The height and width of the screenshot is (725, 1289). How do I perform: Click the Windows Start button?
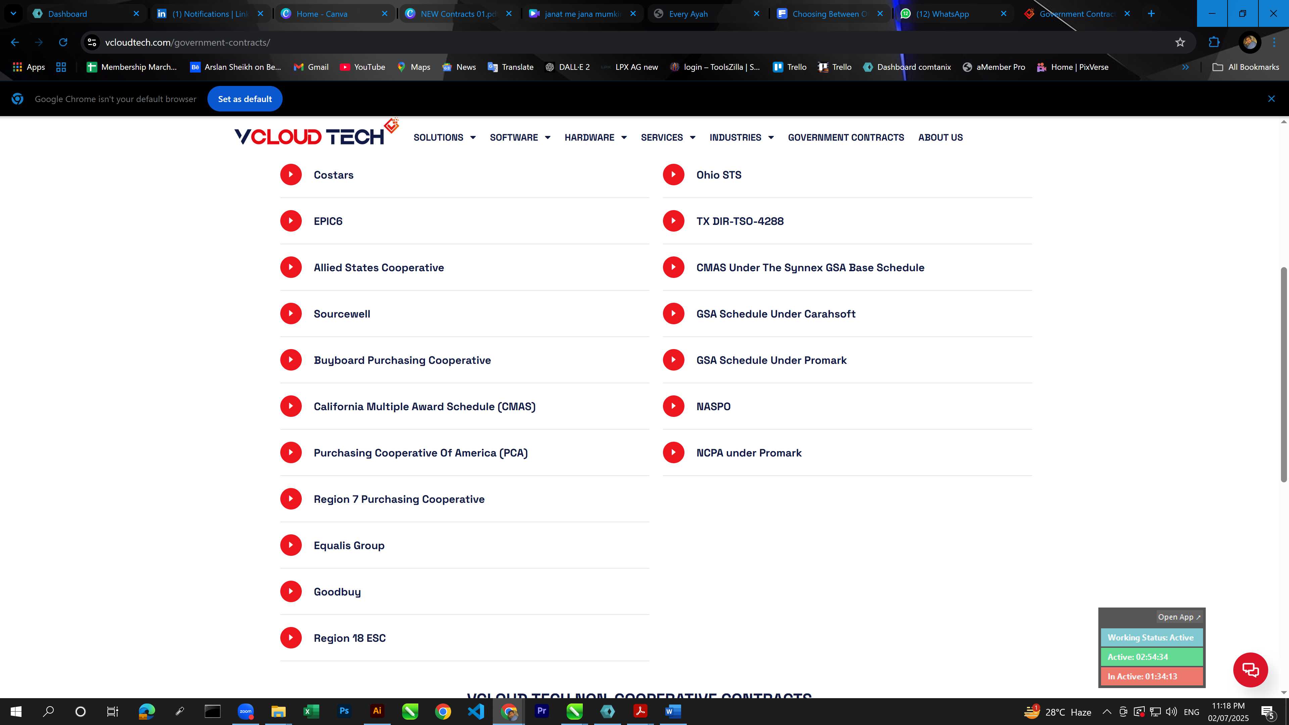click(16, 711)
